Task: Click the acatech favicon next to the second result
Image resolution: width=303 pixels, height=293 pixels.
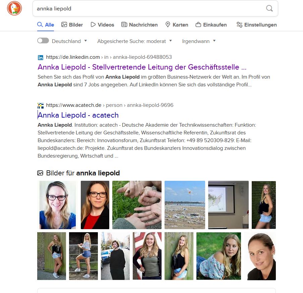Action: pyautogui.click(x=40, y=106)
